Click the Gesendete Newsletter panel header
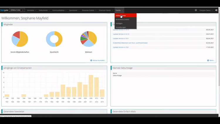The image size is (220, 124). pyautogui.click(x=54, y=111)
